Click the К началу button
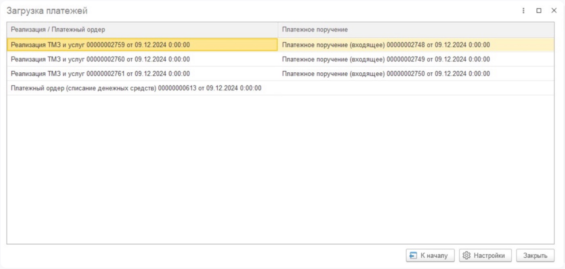The image size is (565, 269). point(430,255)
